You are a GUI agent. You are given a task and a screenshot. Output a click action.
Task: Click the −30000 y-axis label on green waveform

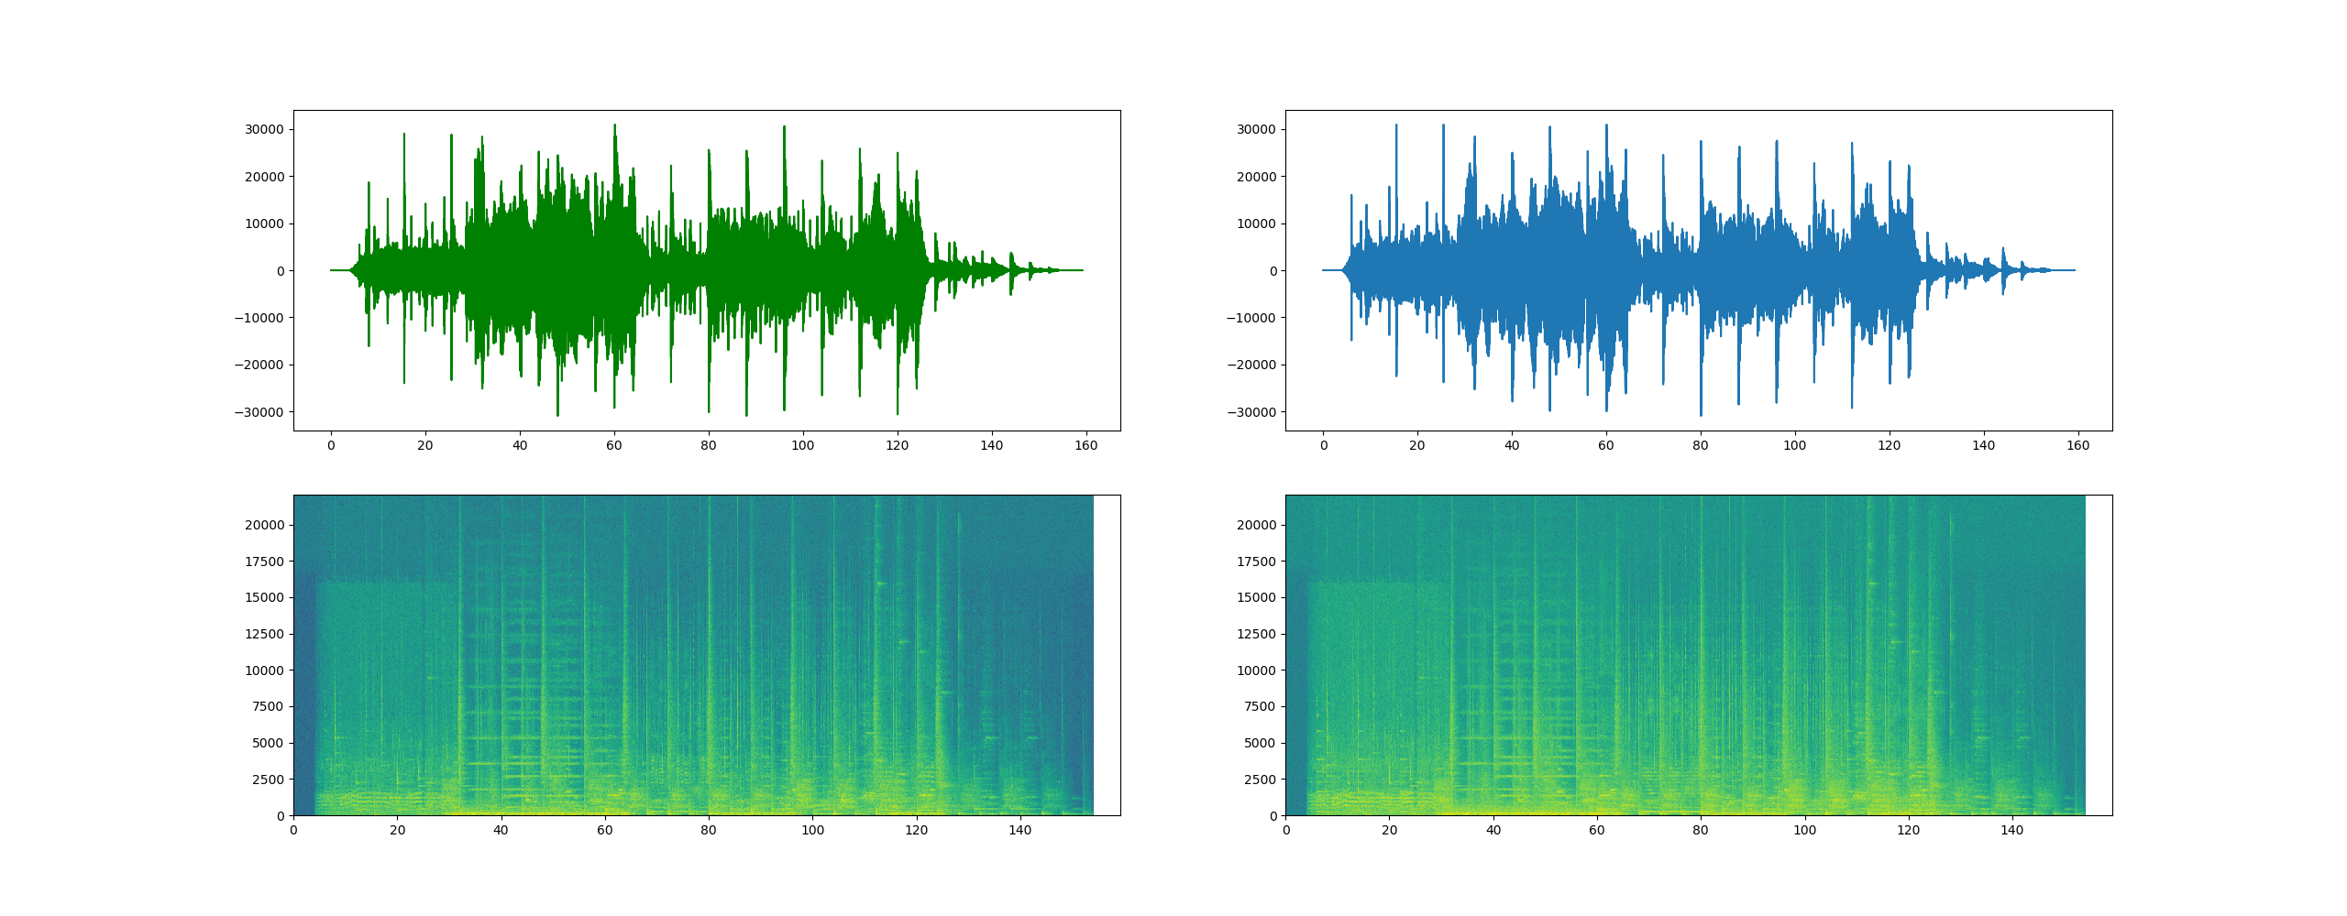[259, 412]
